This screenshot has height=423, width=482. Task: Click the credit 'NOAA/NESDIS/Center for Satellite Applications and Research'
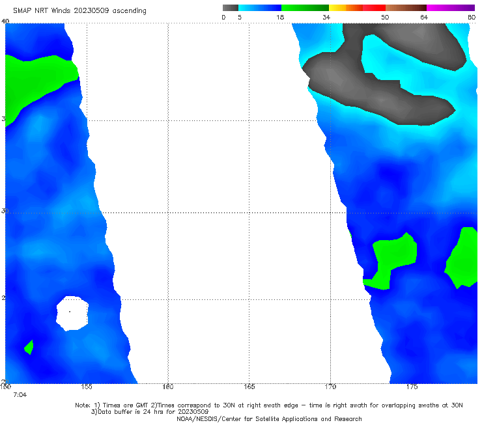pyautogui.click(x=269, y=418)
